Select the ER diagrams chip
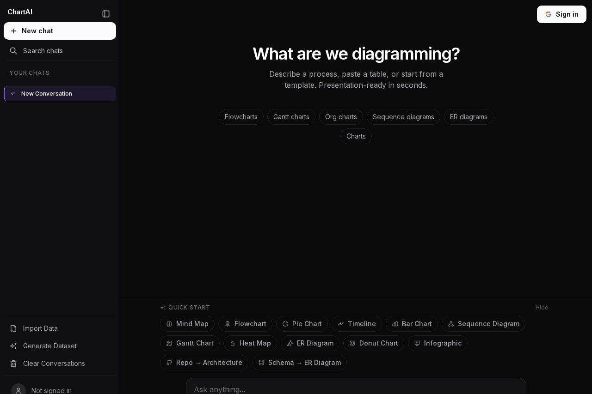592x394 pixels. [469, 117]
